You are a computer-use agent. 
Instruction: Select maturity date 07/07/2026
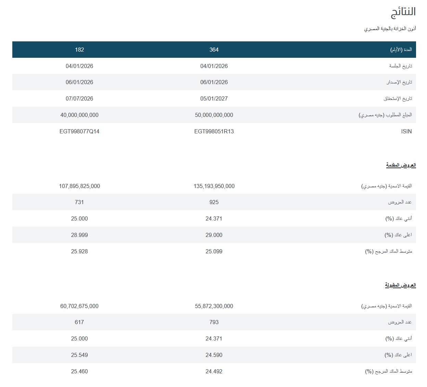79,99
